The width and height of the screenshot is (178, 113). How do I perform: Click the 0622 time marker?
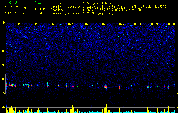tap(36, 24)
